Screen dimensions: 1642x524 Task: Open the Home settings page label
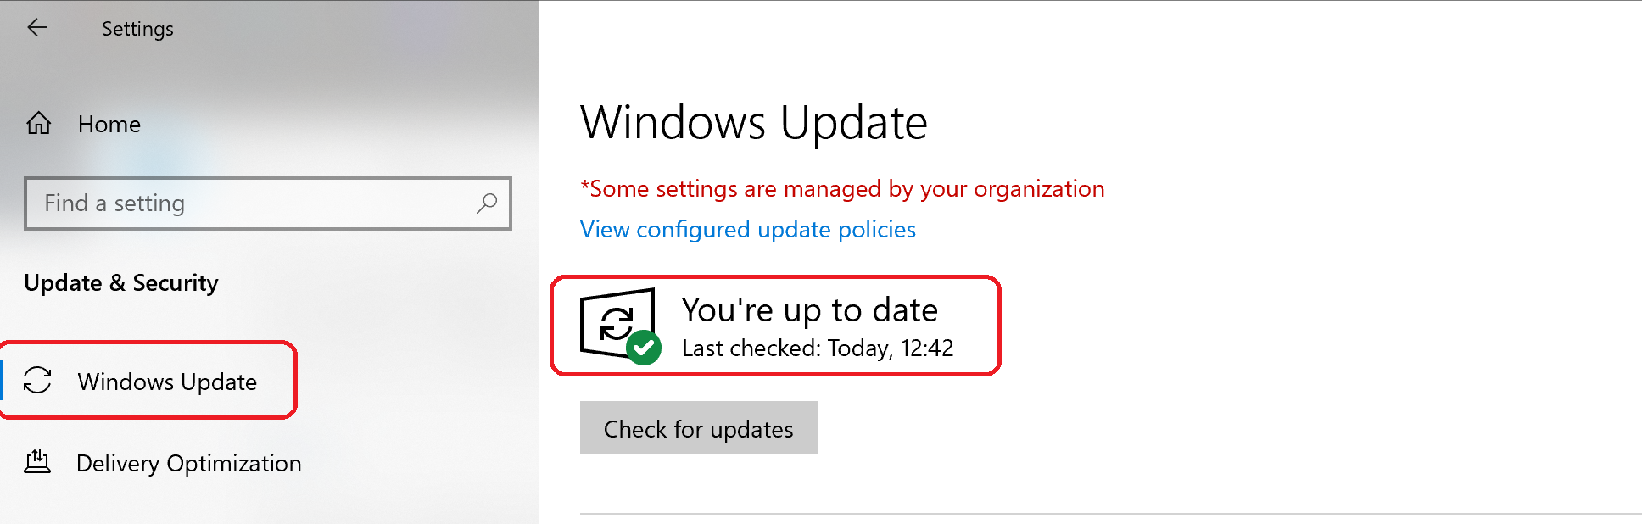point(109,125)
